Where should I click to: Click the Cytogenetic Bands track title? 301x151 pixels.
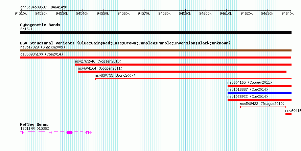pos(40,25)
